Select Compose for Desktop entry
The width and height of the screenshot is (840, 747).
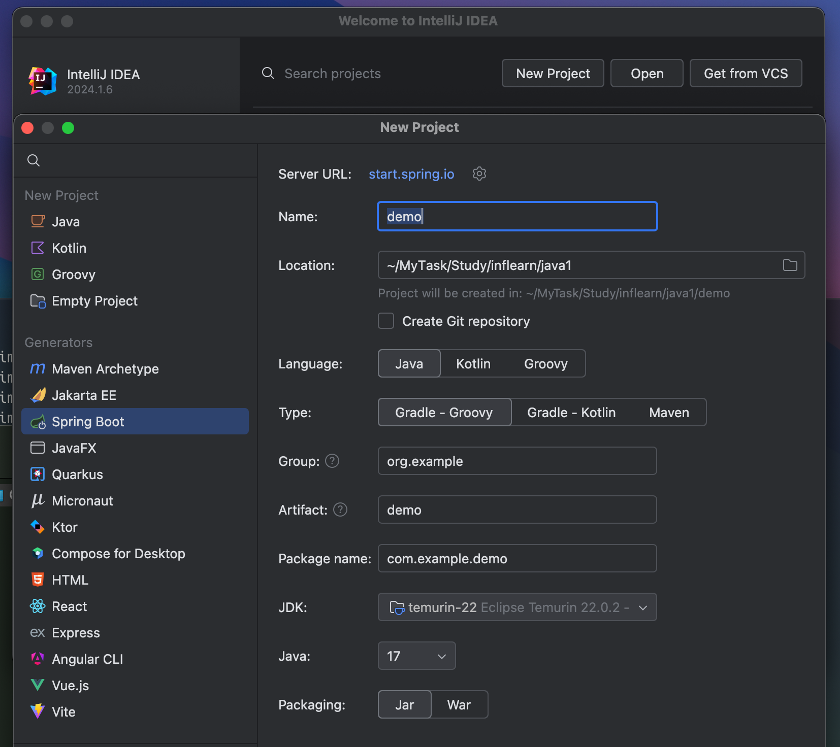135,553
